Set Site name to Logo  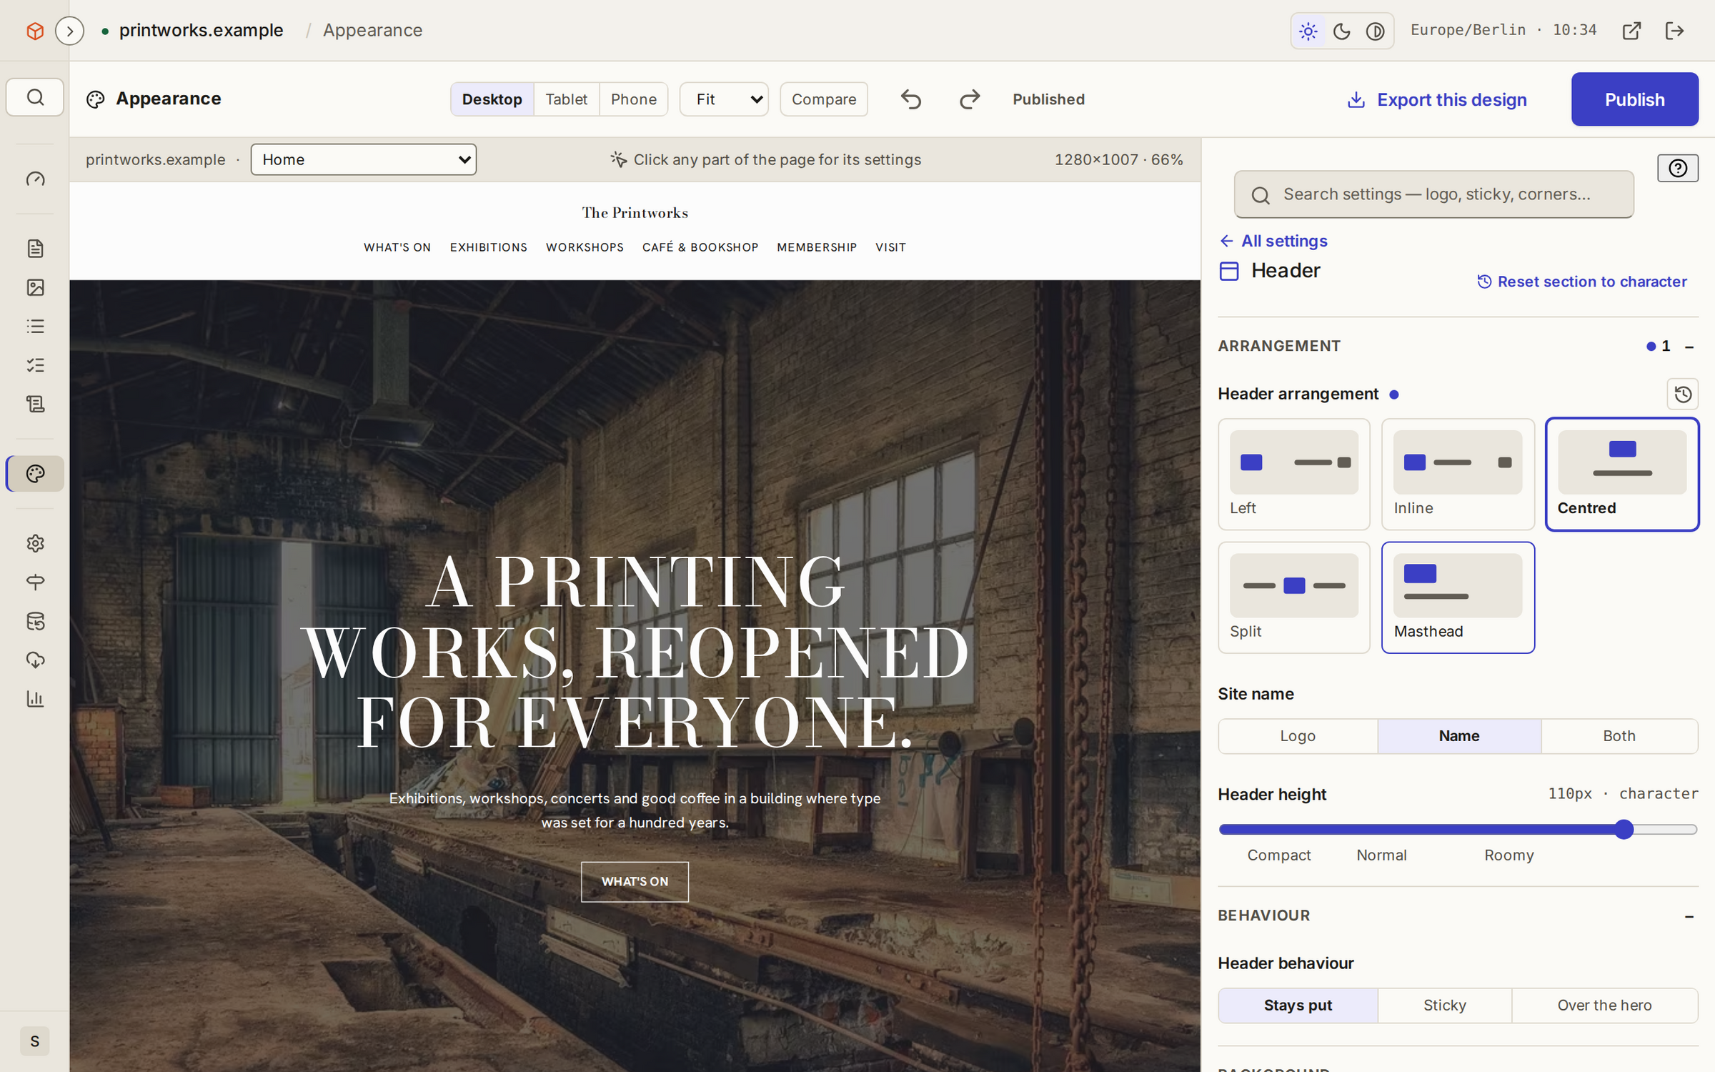(1298, 736)
